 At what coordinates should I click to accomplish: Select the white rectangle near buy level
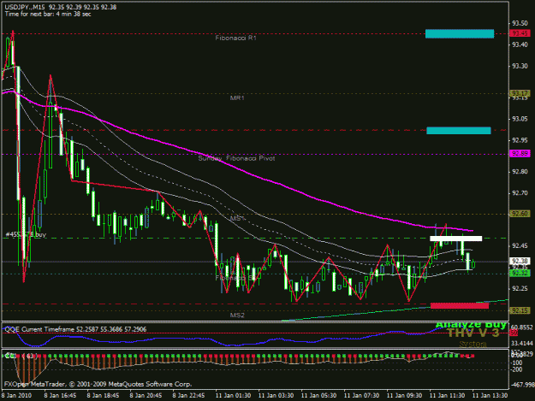click(x=456, y=239)
